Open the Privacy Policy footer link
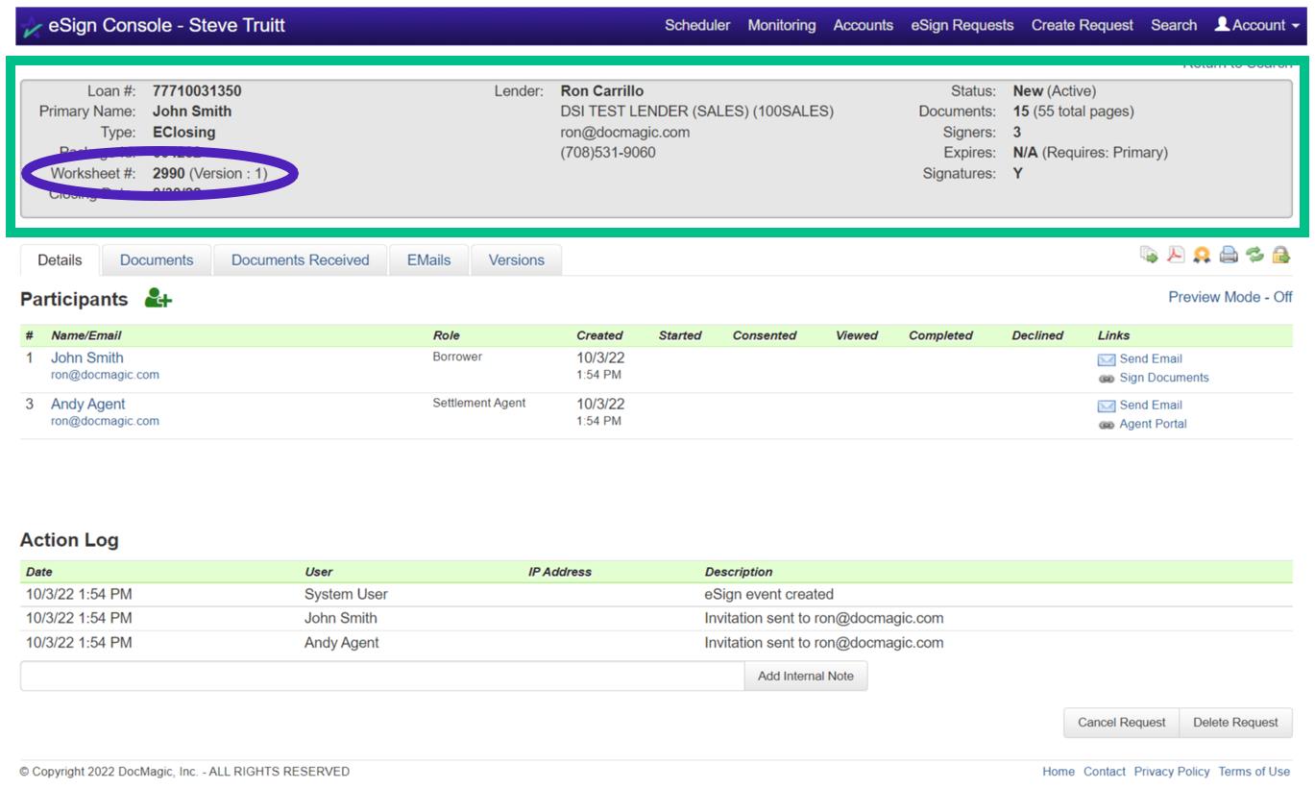The width and height of the screenshot is (1315, 789). (x=1172, y=772)
